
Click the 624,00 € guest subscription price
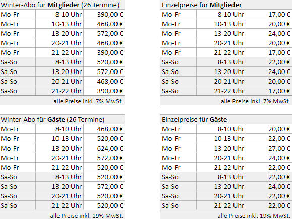click(104, 148)
